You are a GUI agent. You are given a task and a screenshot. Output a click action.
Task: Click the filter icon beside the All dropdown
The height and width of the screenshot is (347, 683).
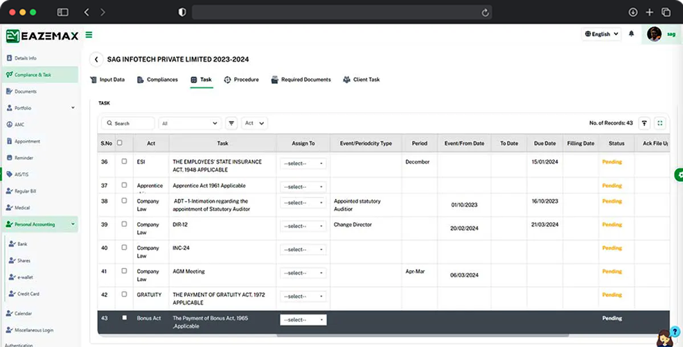pyautogui.click(x=231, y=123)
